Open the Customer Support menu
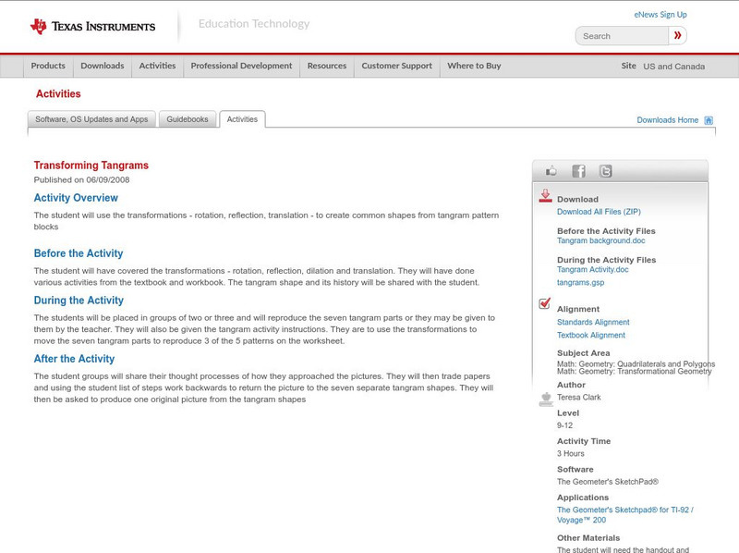The height and width of the screenshot is (553, 739). tap(397, 66)
